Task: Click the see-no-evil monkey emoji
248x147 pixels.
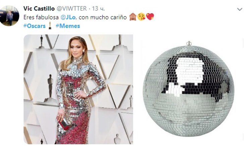Action: pos(133,17)
